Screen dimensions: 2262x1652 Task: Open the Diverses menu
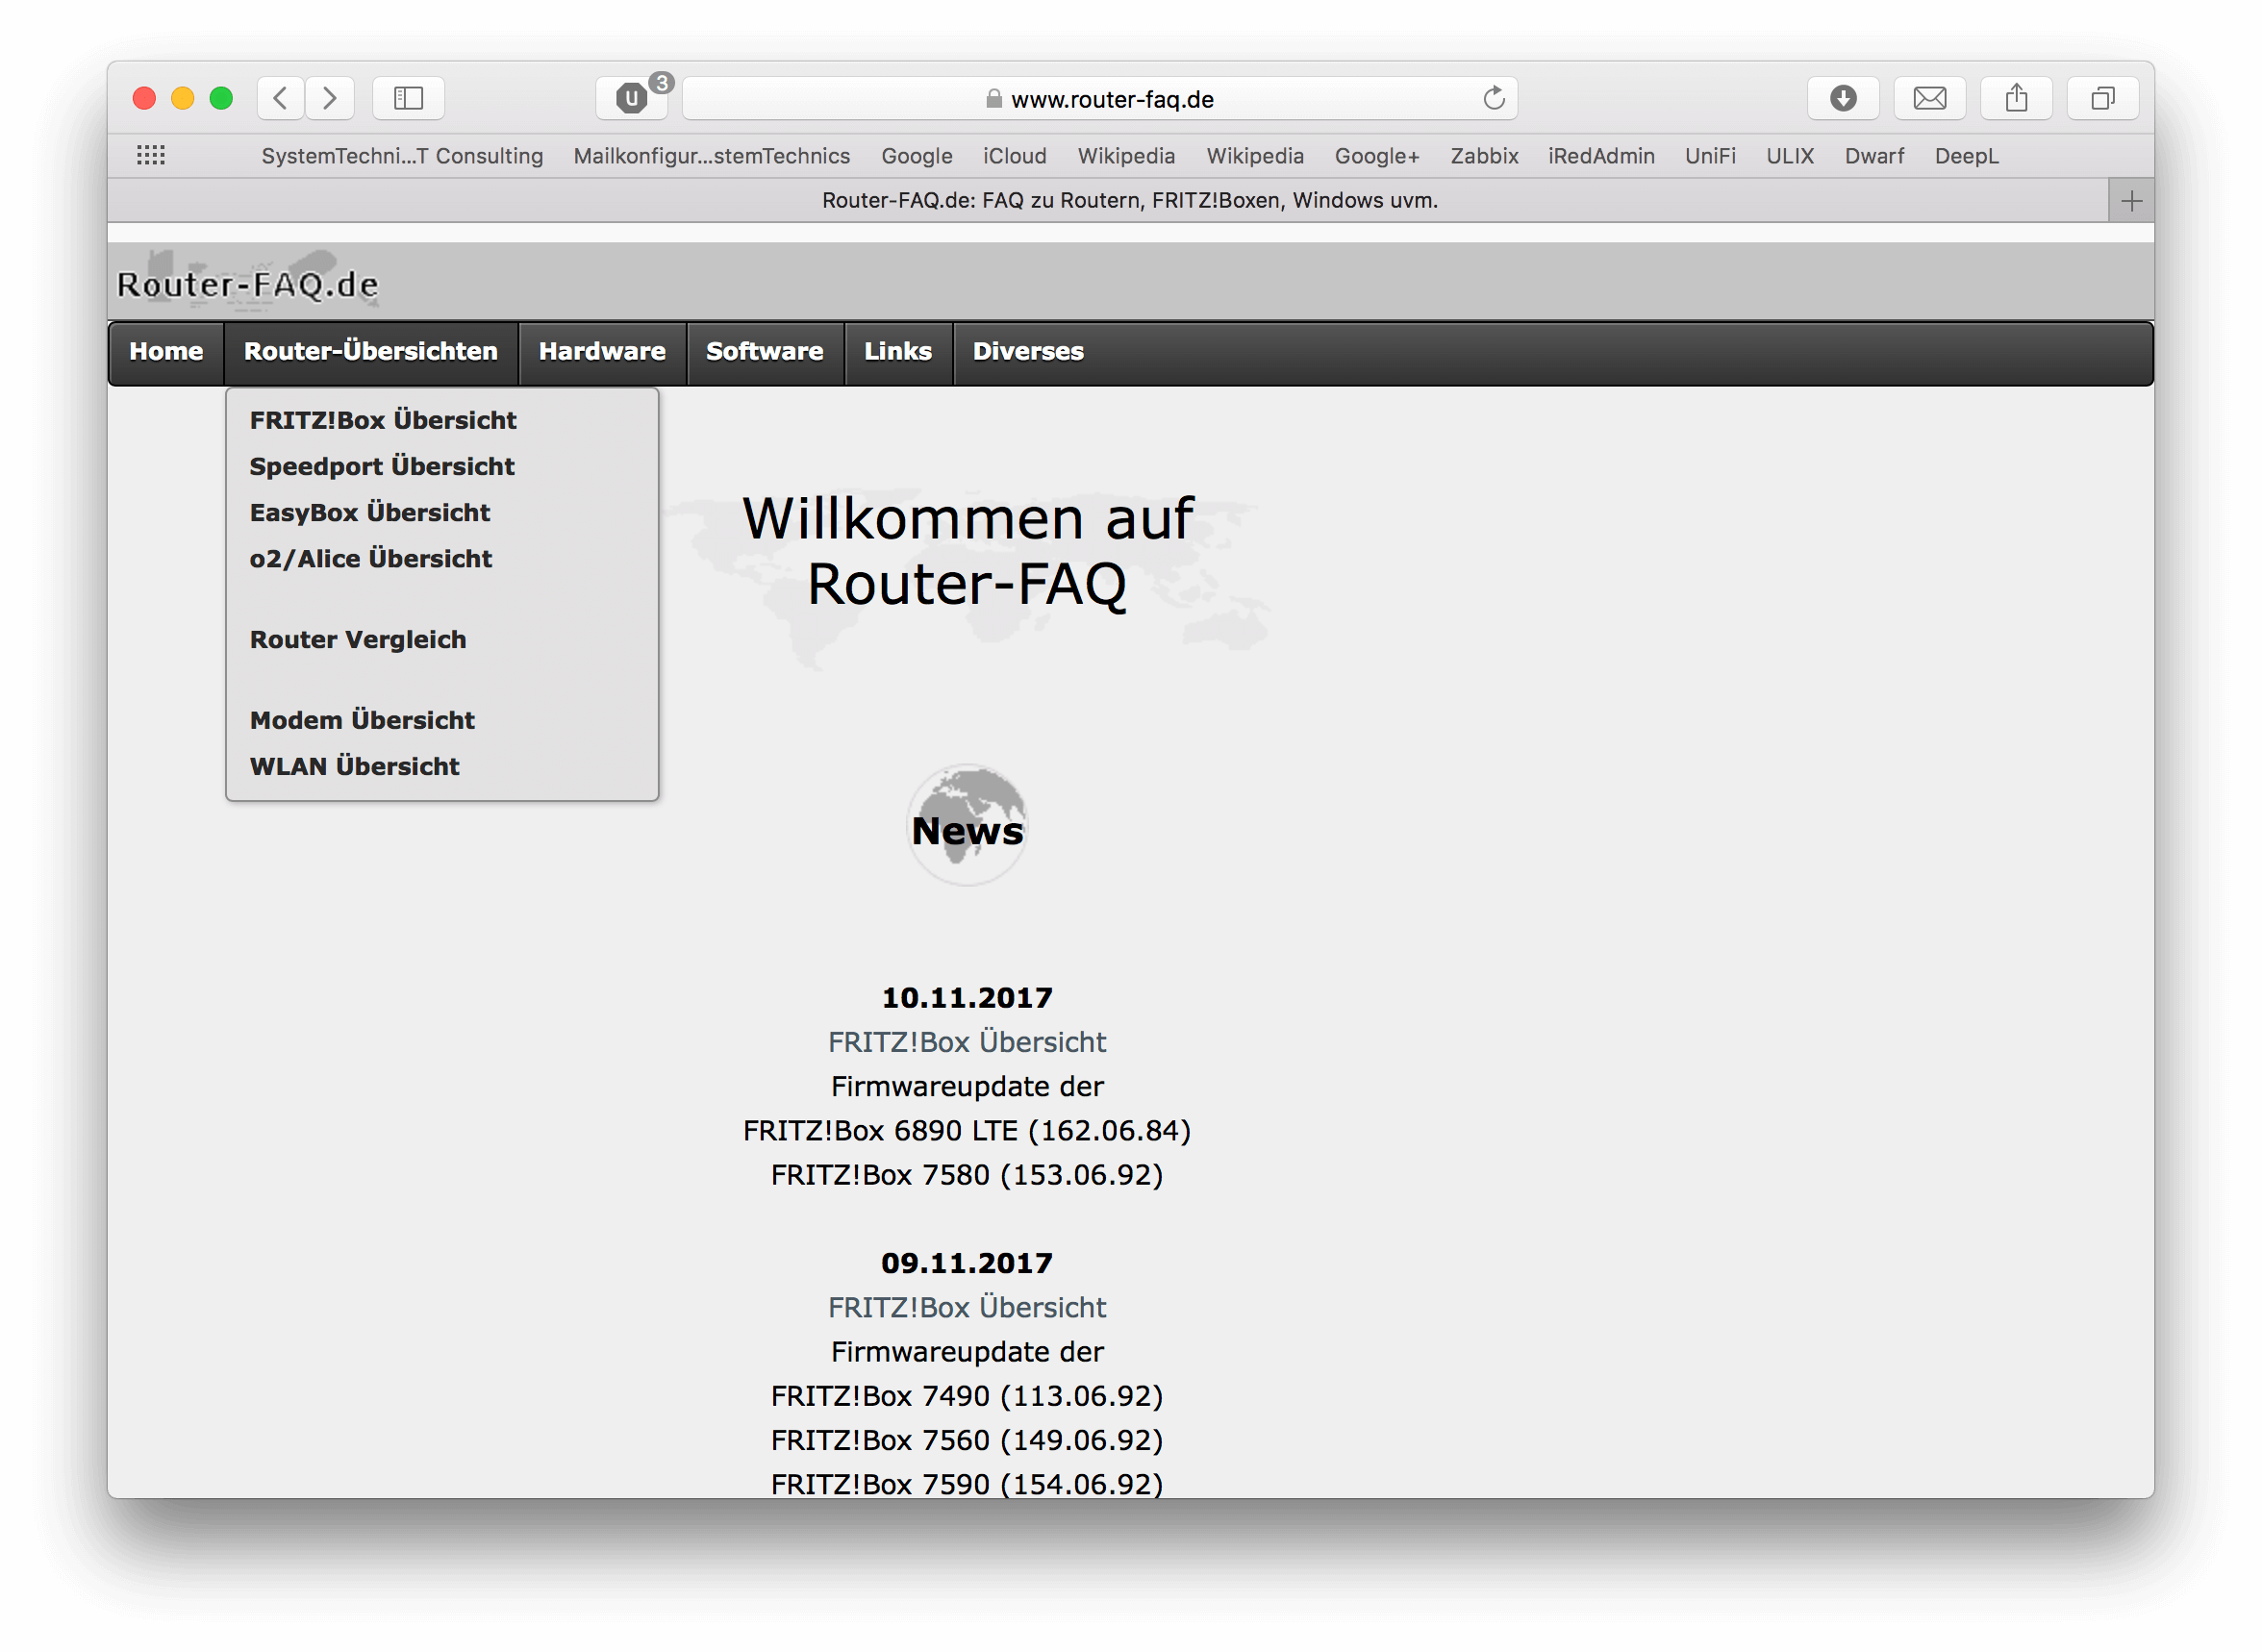(1028, 352)
